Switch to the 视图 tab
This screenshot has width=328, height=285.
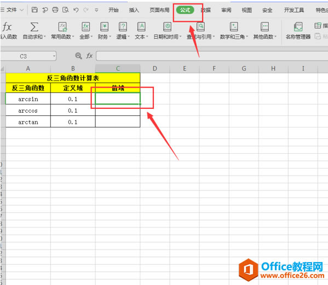pyautogui.click(x=246, y=10)
